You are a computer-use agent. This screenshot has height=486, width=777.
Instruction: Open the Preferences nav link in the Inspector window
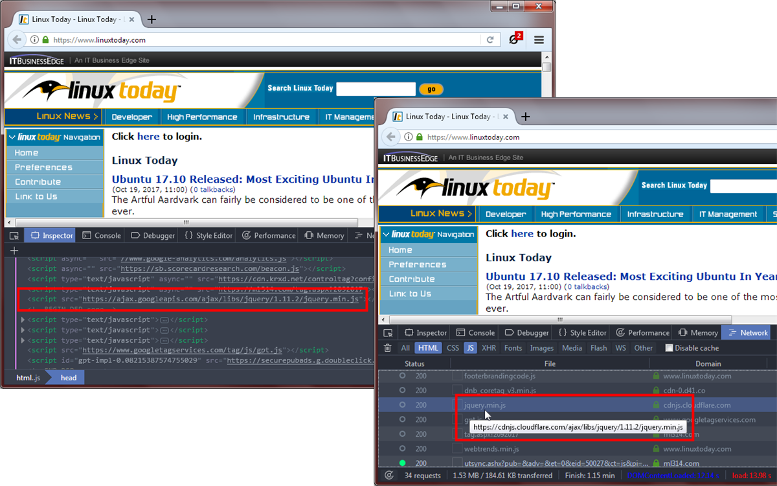coord(44,167)
